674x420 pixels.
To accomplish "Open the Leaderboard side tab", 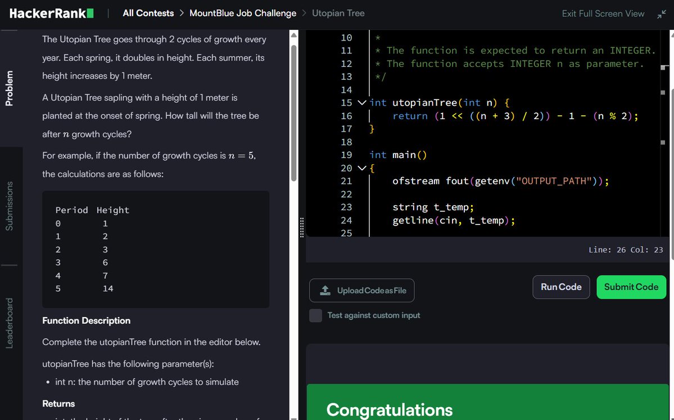I will click(9, 323).
